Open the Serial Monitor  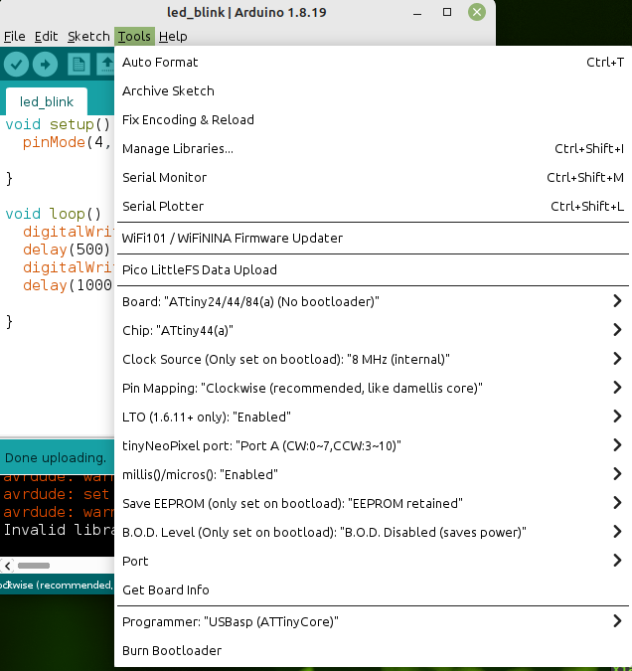pos(373,177)
